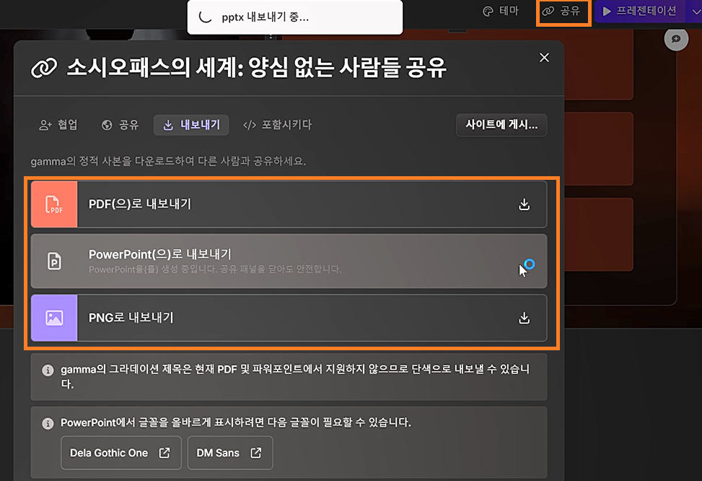The height and width of the screenshot is (481, 702).
Task: Start the 프레젠테이션 presentation
Action: pos(639,11)
